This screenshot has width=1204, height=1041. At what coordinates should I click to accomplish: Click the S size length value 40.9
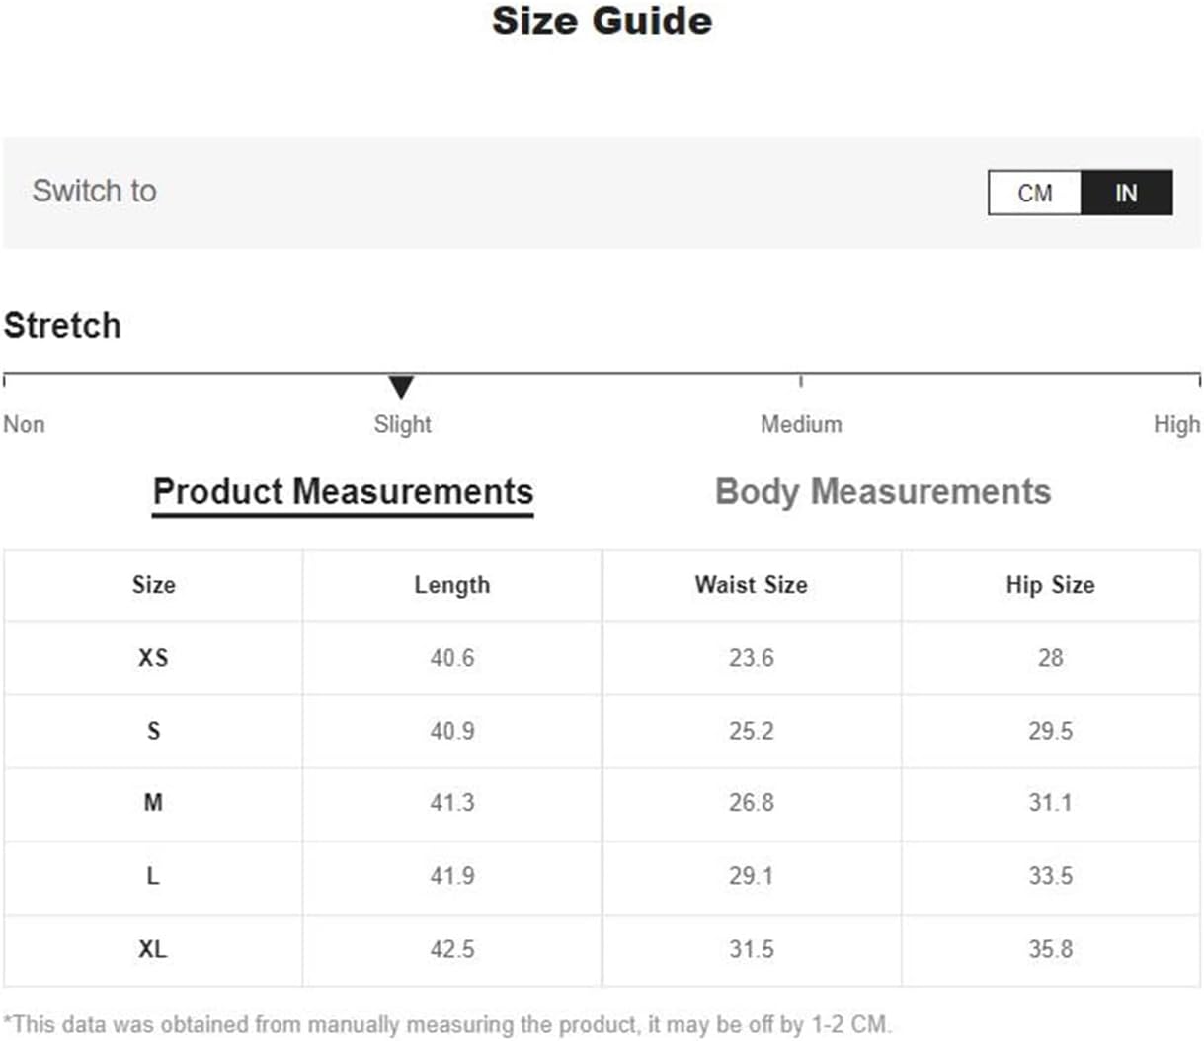451,731
